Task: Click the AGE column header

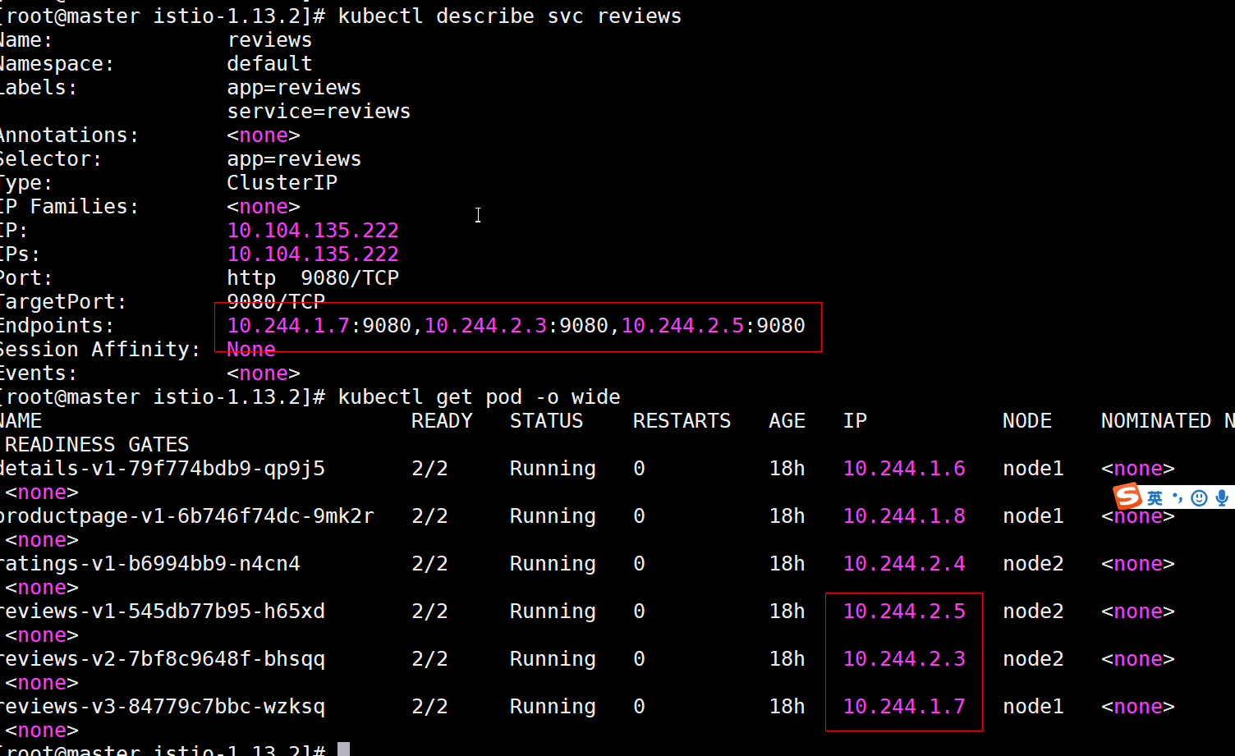Action: (x=787, y=421)
